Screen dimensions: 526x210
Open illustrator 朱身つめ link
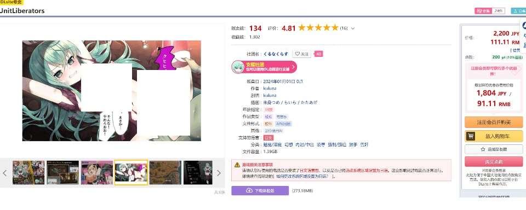point(271,102)
